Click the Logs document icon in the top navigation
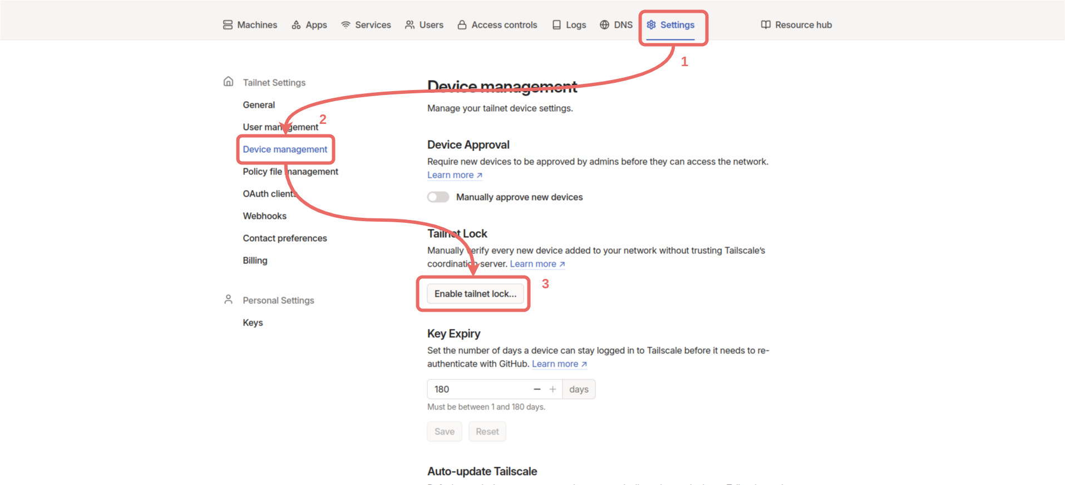The height and width of the screenshot is (485, 1065). point(556,25)
